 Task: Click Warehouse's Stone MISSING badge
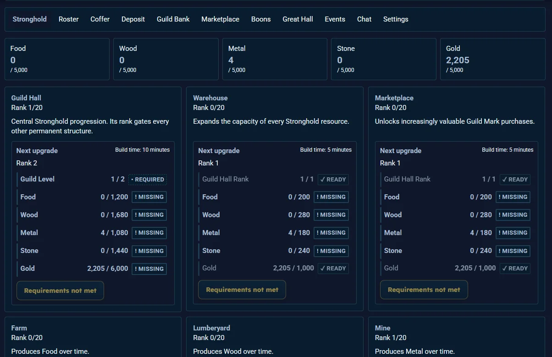click(x=331, y=251)
